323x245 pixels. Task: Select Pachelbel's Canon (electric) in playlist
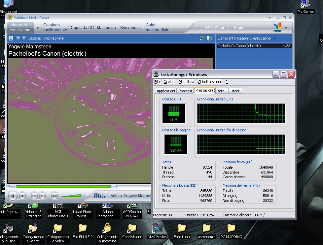254,46
